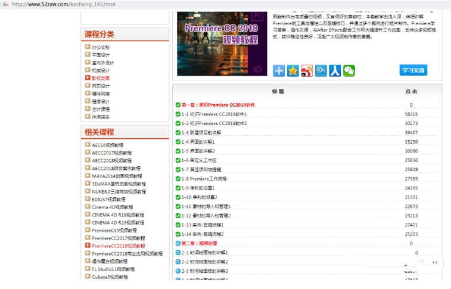Open the AECC2017视频教程 related course
Viewport: 451px width, 289px height.
pos(111,153)
